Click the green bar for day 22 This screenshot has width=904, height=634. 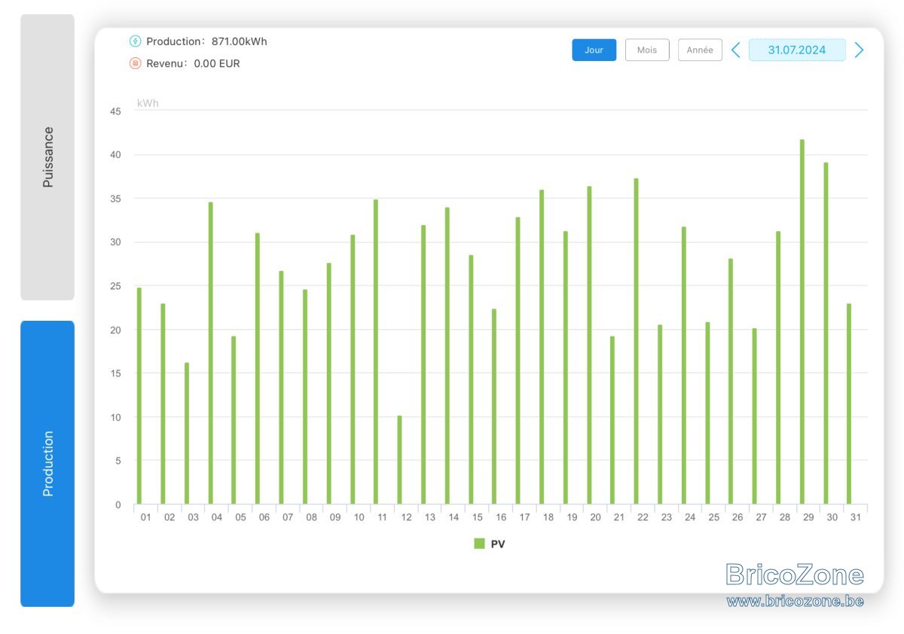636,341
